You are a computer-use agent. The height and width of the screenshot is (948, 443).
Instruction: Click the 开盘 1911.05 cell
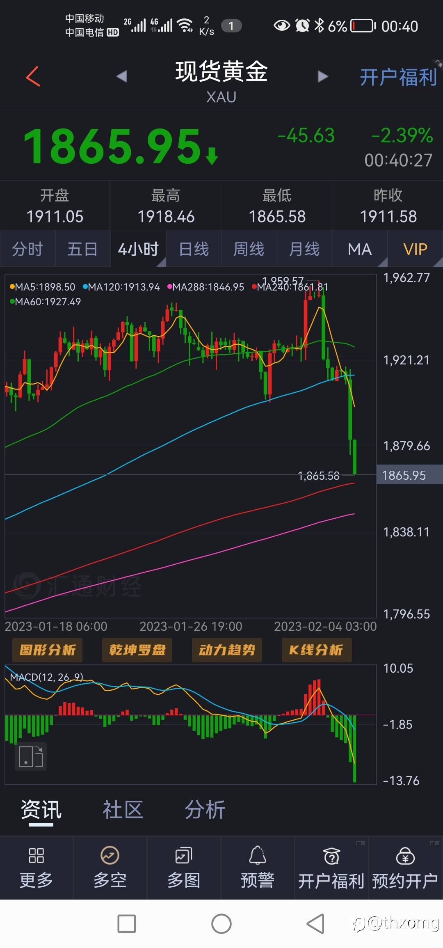point(55,206)
